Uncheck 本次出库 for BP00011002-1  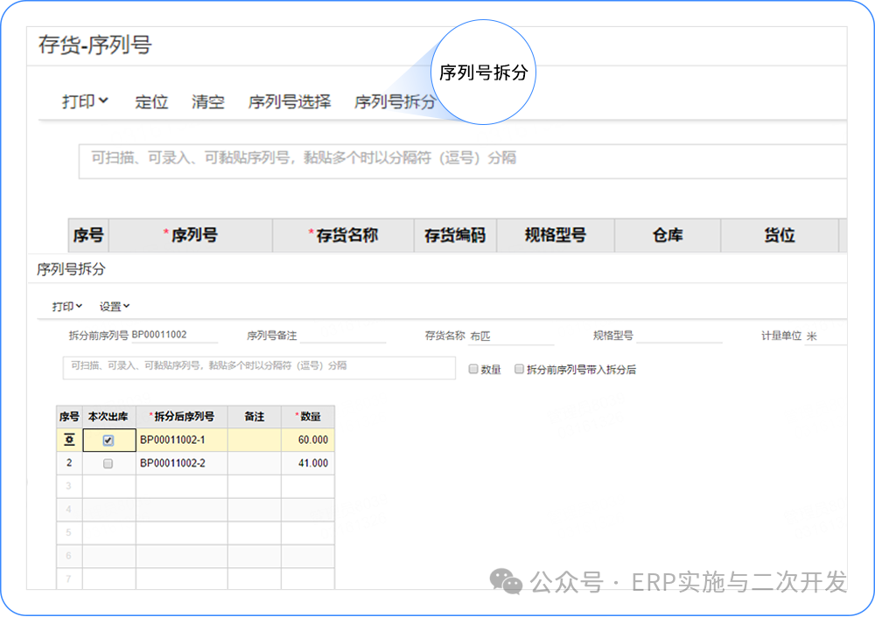(108, 440)
